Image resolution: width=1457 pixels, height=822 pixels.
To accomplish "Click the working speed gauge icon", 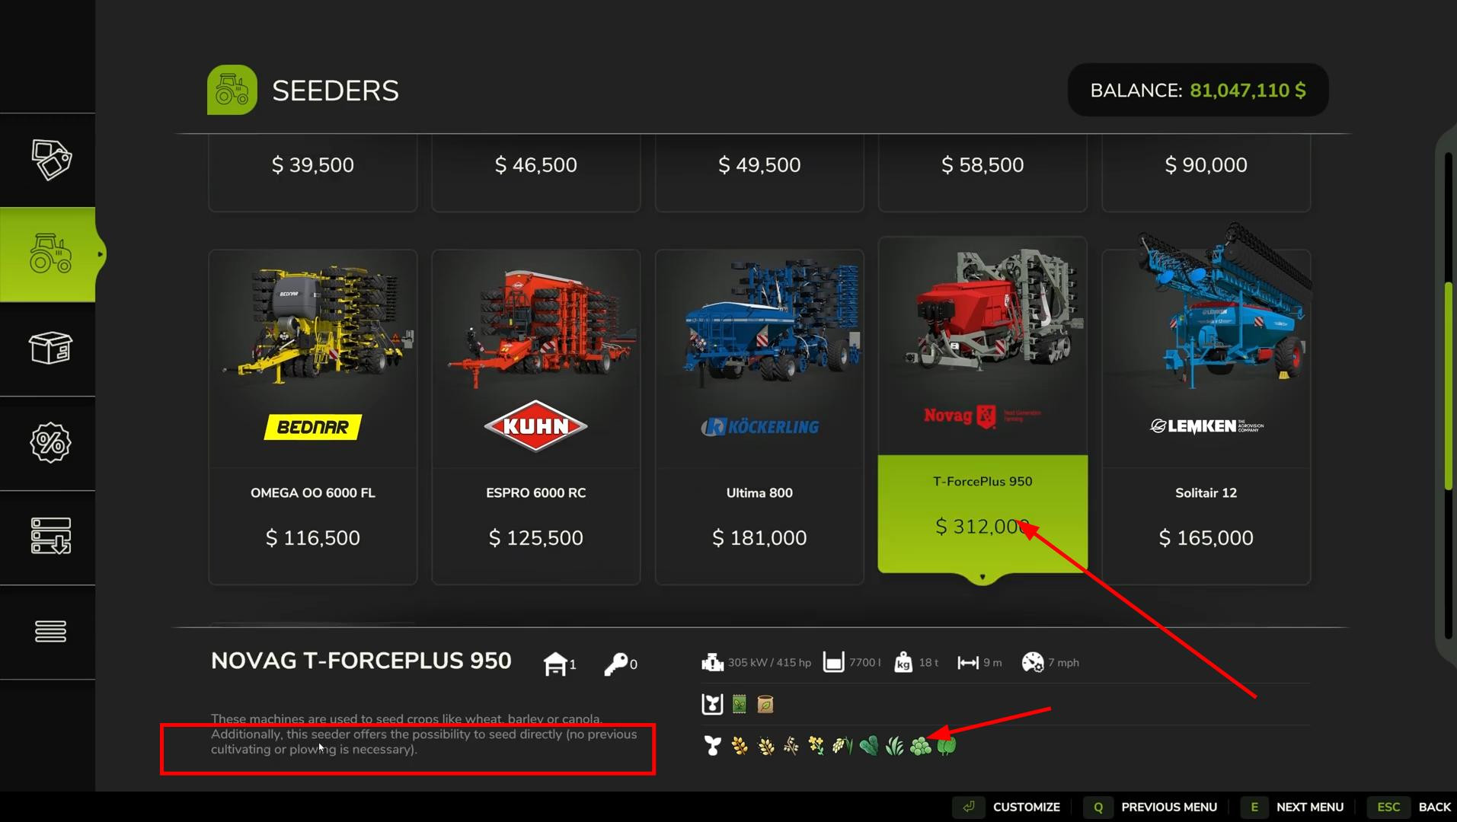I will (1032, 663).
